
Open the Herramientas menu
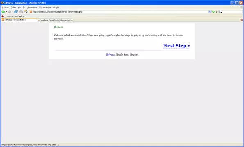tap(45, 7)
